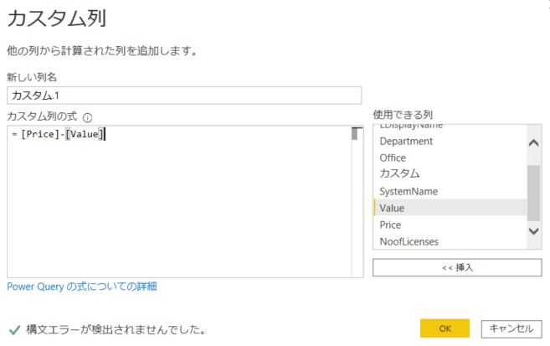Select SystemName in available columns list

click(450, 191)
